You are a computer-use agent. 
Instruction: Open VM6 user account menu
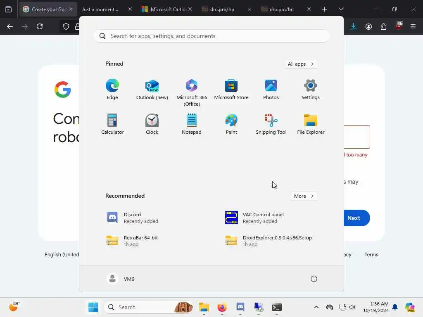tap(121, 279)
